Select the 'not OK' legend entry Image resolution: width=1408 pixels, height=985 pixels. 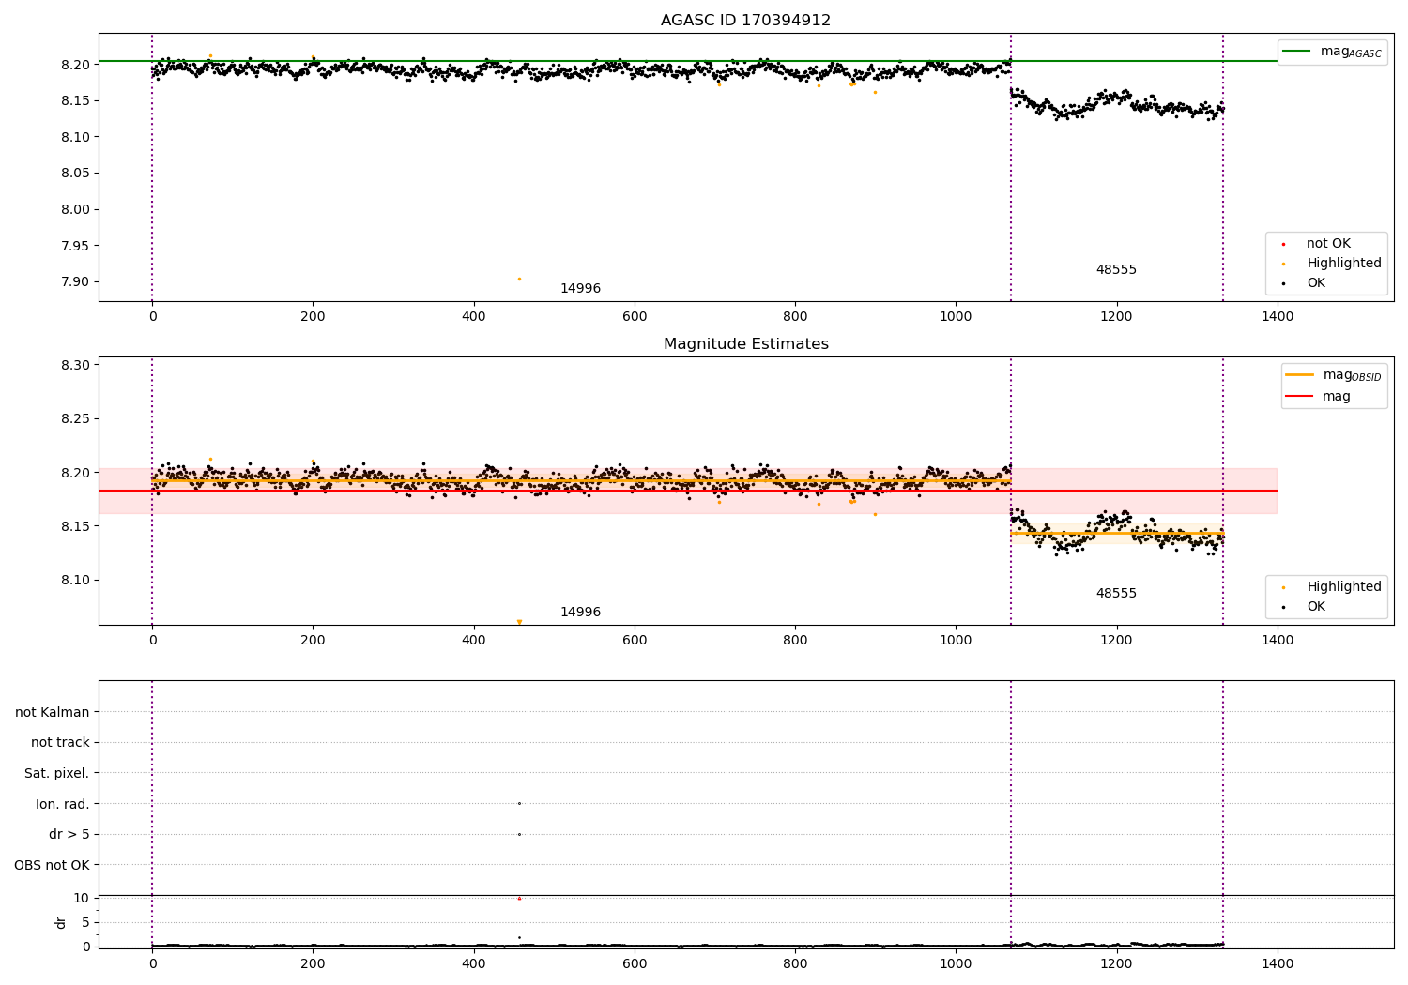pyautogui.click(x=1328, y=244)
